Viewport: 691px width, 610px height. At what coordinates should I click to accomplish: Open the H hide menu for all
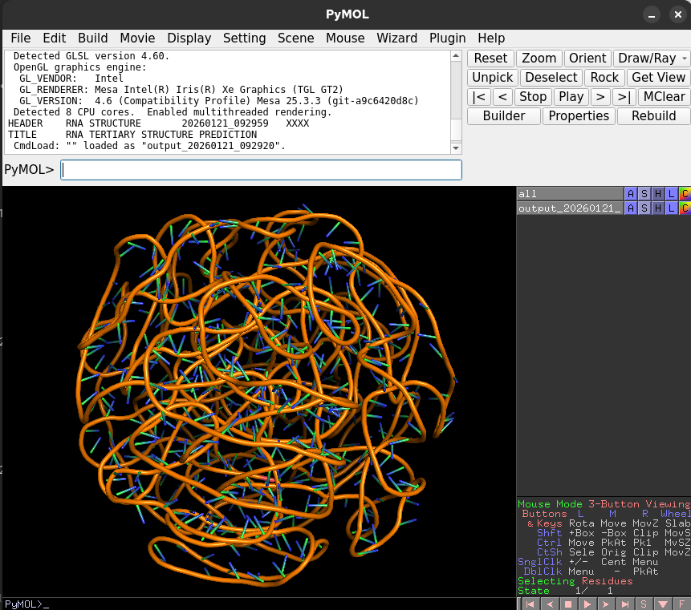(x=658, y=194)
